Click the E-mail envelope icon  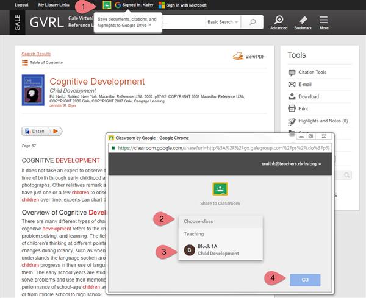(292, 85)
